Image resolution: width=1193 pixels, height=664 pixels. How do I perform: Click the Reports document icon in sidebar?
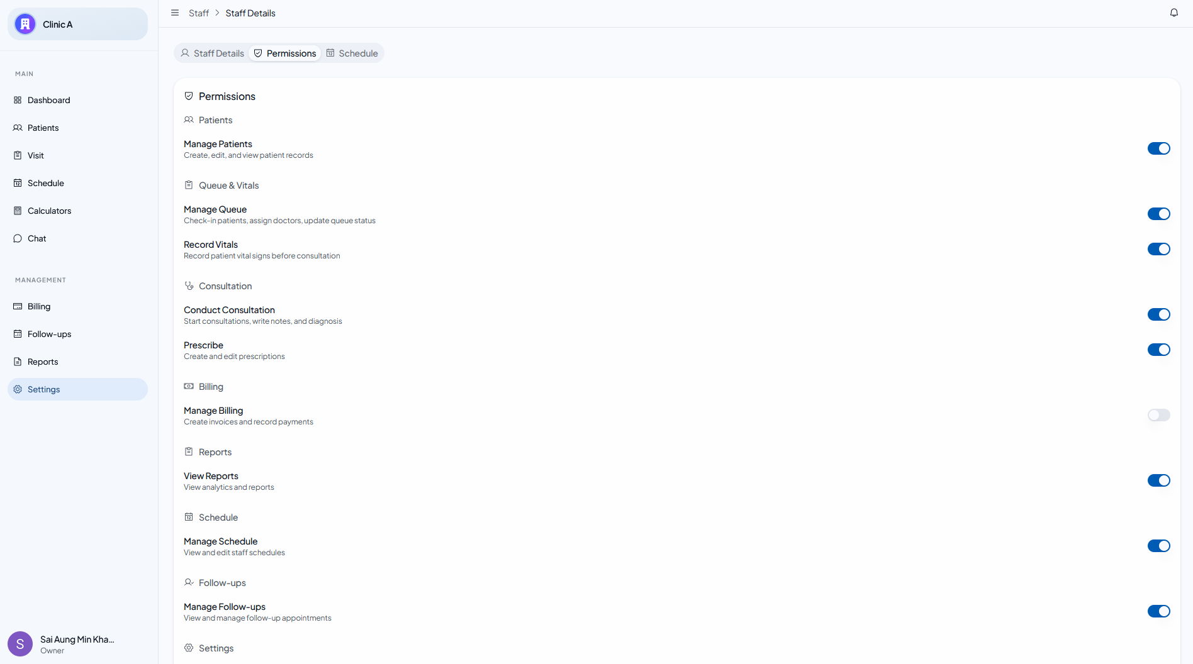pos(18,362)
